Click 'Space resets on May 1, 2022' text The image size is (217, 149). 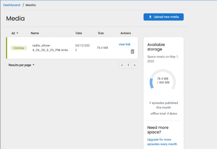click(x=163, y=59)
